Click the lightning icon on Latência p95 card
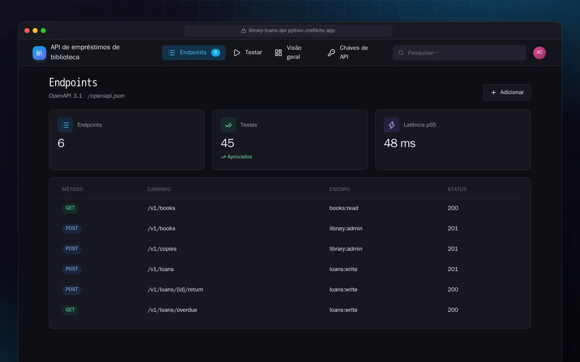 (x=391, y=125)
